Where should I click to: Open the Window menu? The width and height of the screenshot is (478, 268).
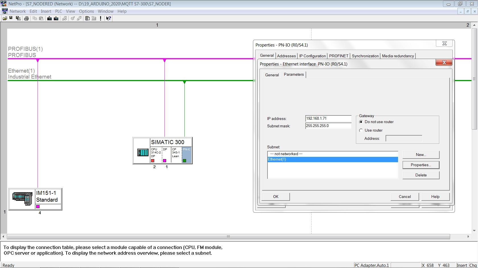pyautogui.click(x=106, y=11)
